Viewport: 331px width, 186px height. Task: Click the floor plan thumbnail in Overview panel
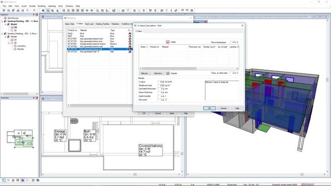[20, 138]
